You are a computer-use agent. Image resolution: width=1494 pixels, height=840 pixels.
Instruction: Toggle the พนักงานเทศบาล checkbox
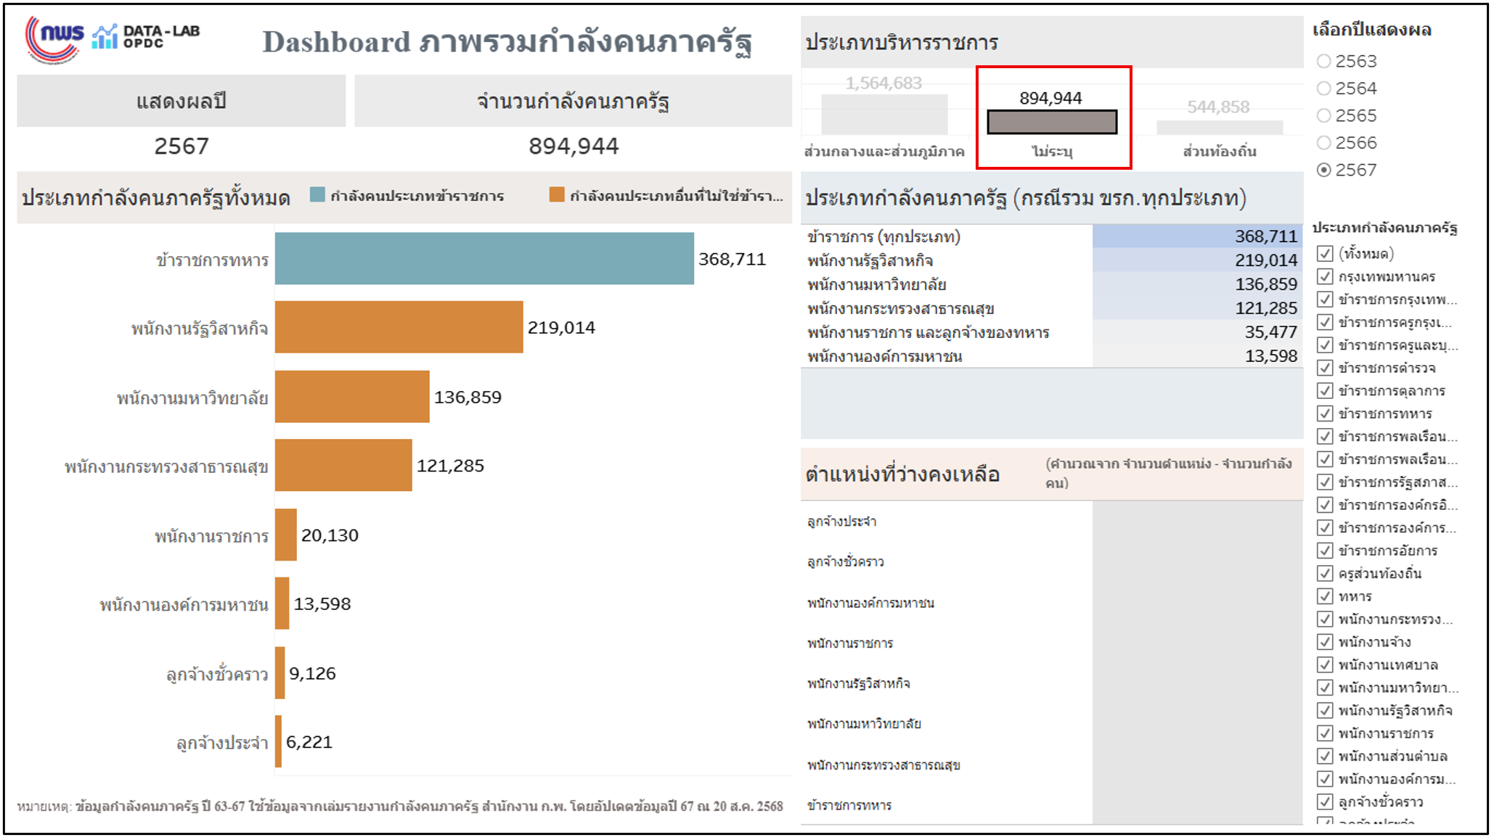[1325, 665]
